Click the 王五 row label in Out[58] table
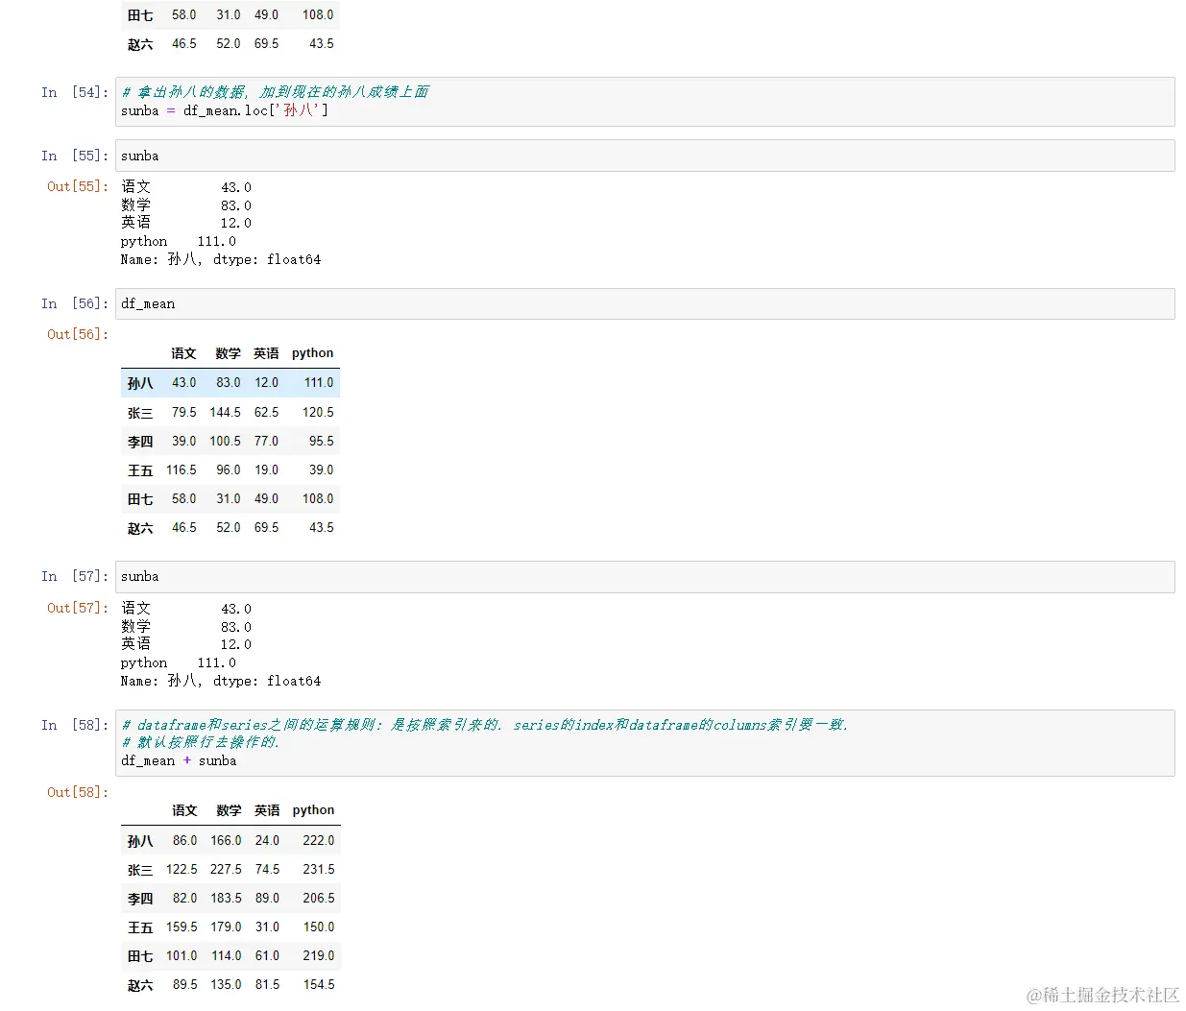 pyautogui.click(x=140, y=927)
